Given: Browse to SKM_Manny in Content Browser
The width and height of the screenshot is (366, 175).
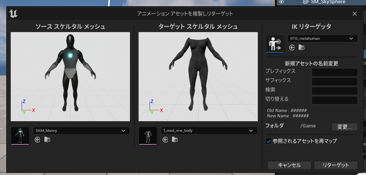Looking at the screenshot, I should [47, 140].
